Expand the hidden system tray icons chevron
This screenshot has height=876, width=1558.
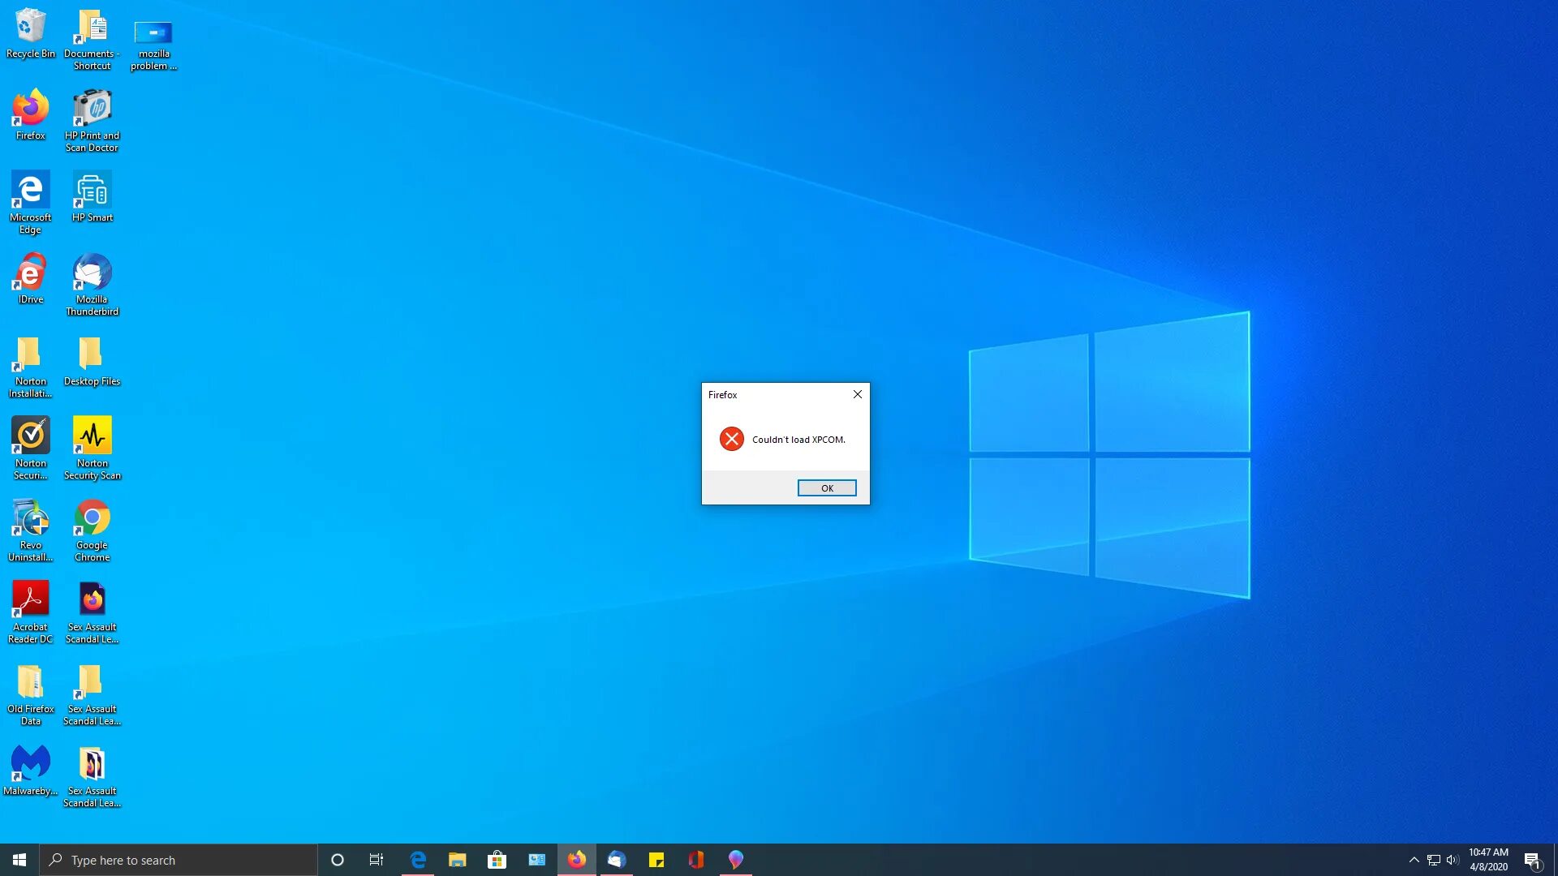(x=1414, y=860)
